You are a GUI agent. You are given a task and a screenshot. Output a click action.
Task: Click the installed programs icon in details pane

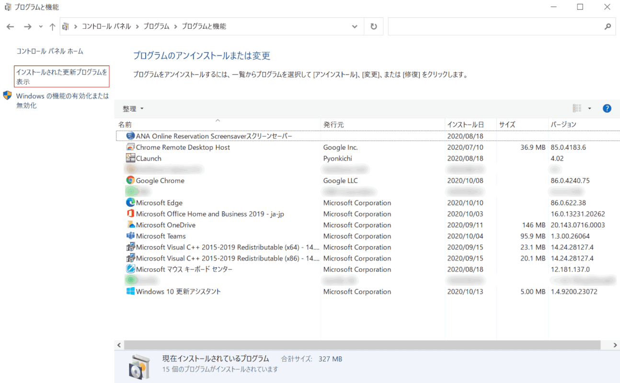(139, 366)
